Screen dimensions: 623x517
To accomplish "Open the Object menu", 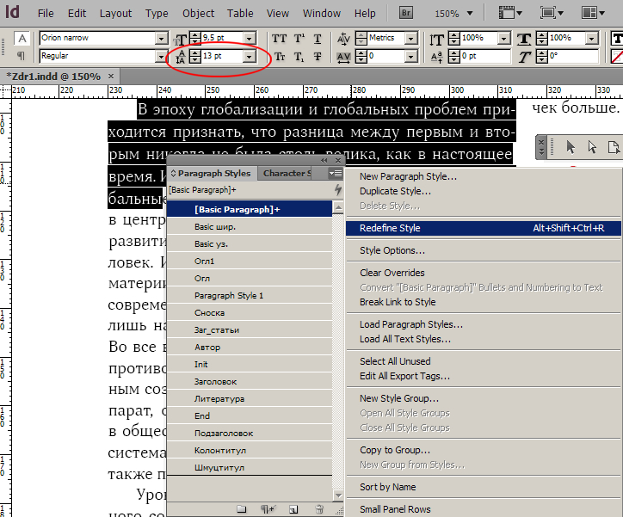I will point(198,14).
